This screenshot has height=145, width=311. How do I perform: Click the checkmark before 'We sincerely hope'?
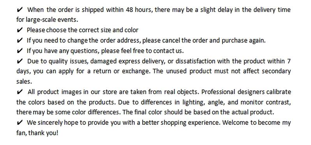[x=19, y=122]
